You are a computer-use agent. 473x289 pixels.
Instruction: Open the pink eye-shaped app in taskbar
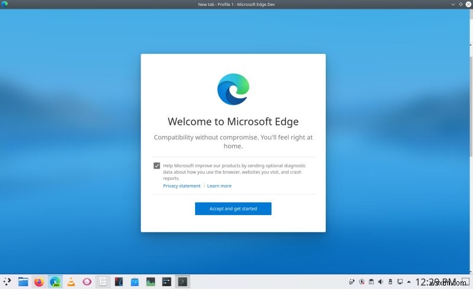click(x=87, y=282)
